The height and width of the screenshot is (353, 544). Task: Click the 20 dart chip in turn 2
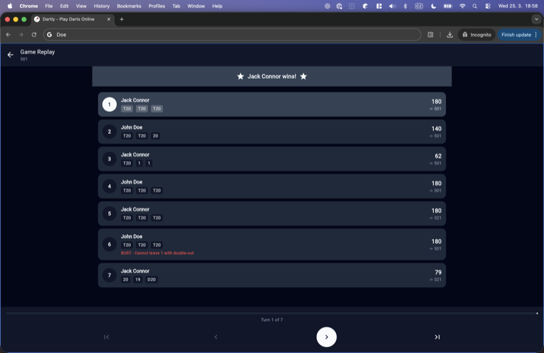(156, 136)
